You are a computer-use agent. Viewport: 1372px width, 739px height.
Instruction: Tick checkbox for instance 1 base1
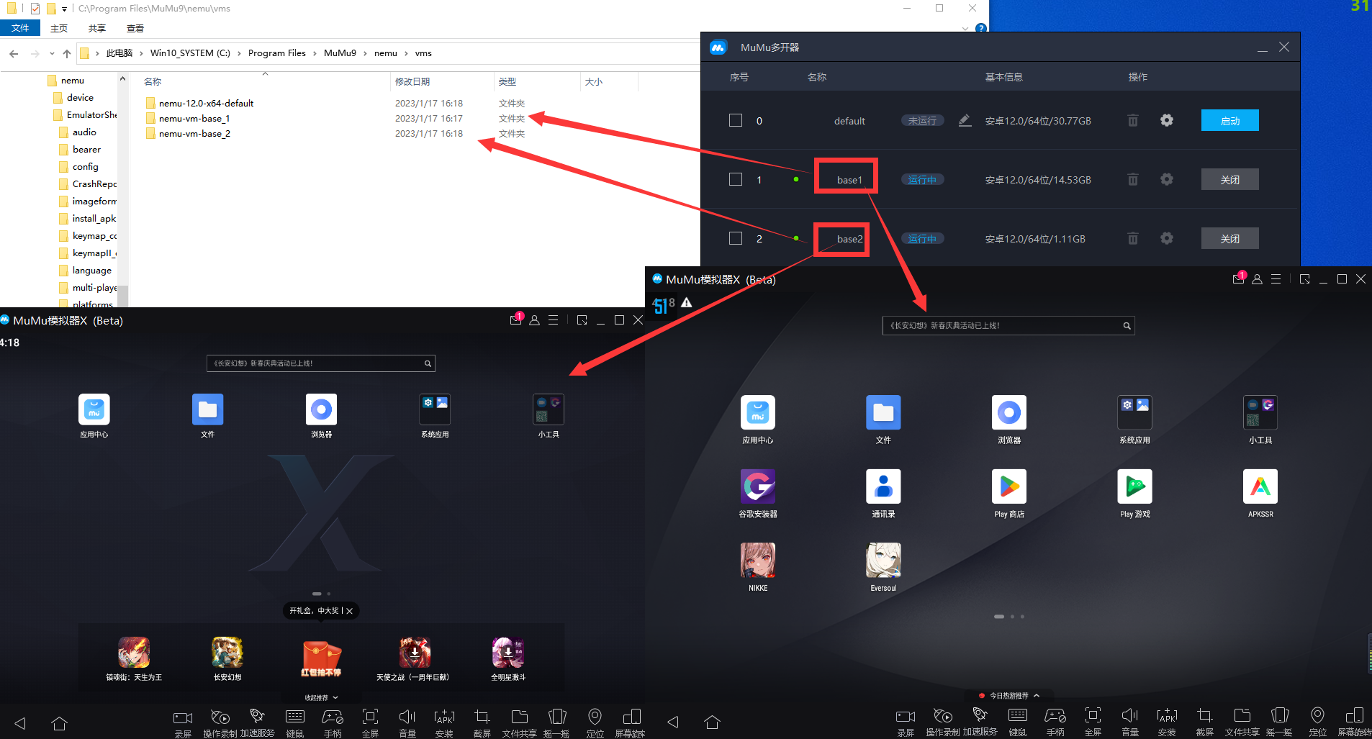[736, 179]
